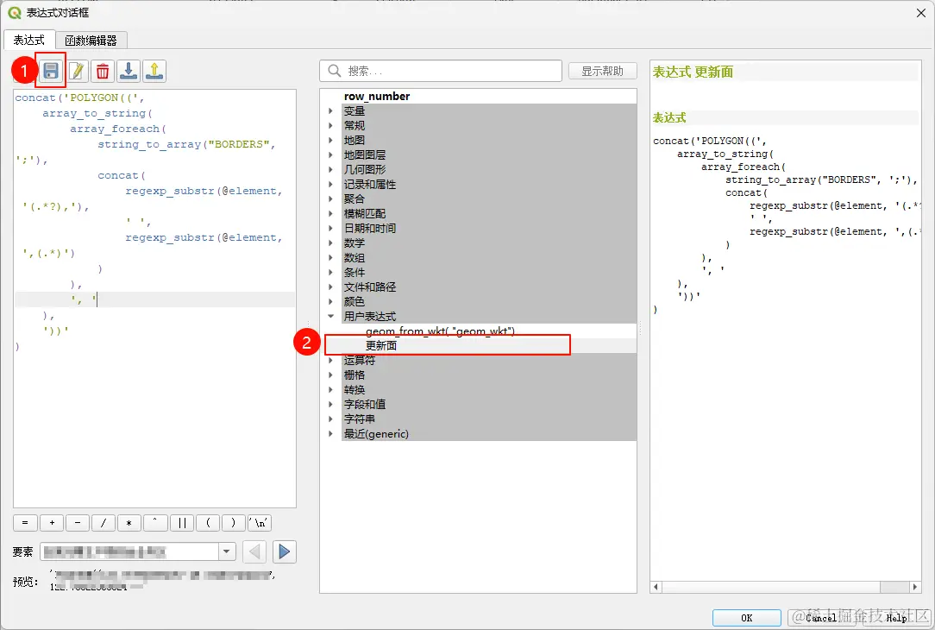Expand the 变量 function group

click(331, 111)
